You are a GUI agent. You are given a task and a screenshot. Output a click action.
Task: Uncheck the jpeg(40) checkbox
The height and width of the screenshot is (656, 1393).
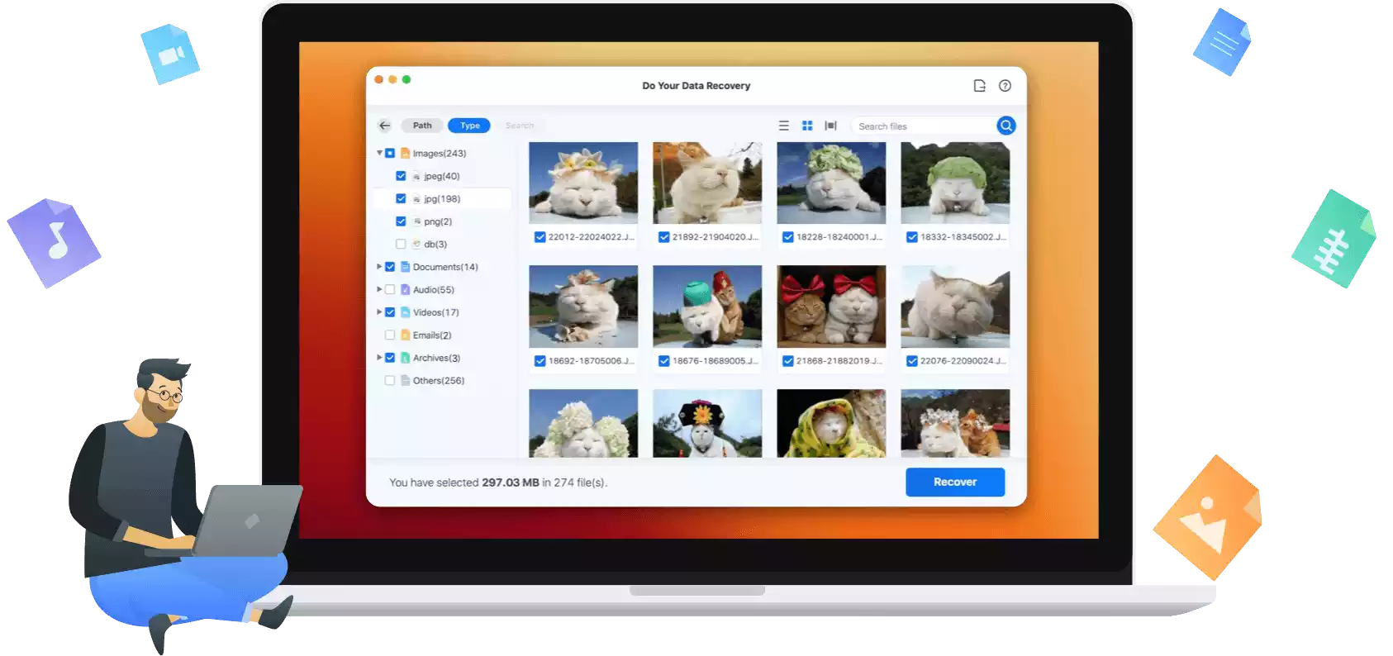click(x=401, y=176)
